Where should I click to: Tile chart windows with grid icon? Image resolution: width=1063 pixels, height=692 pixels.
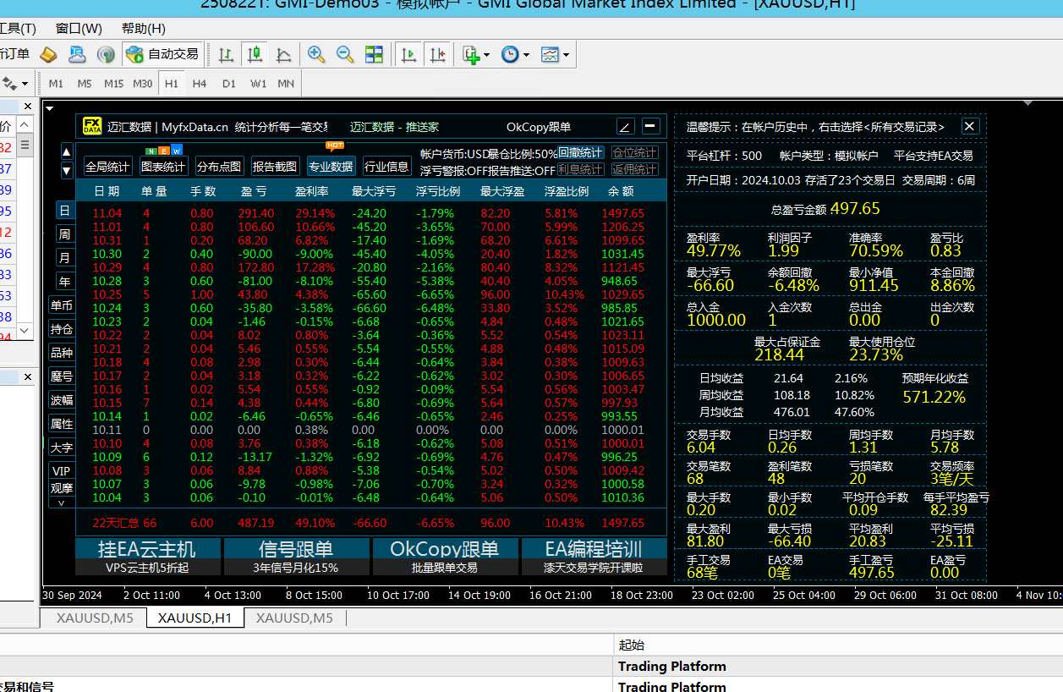(374, 55)
